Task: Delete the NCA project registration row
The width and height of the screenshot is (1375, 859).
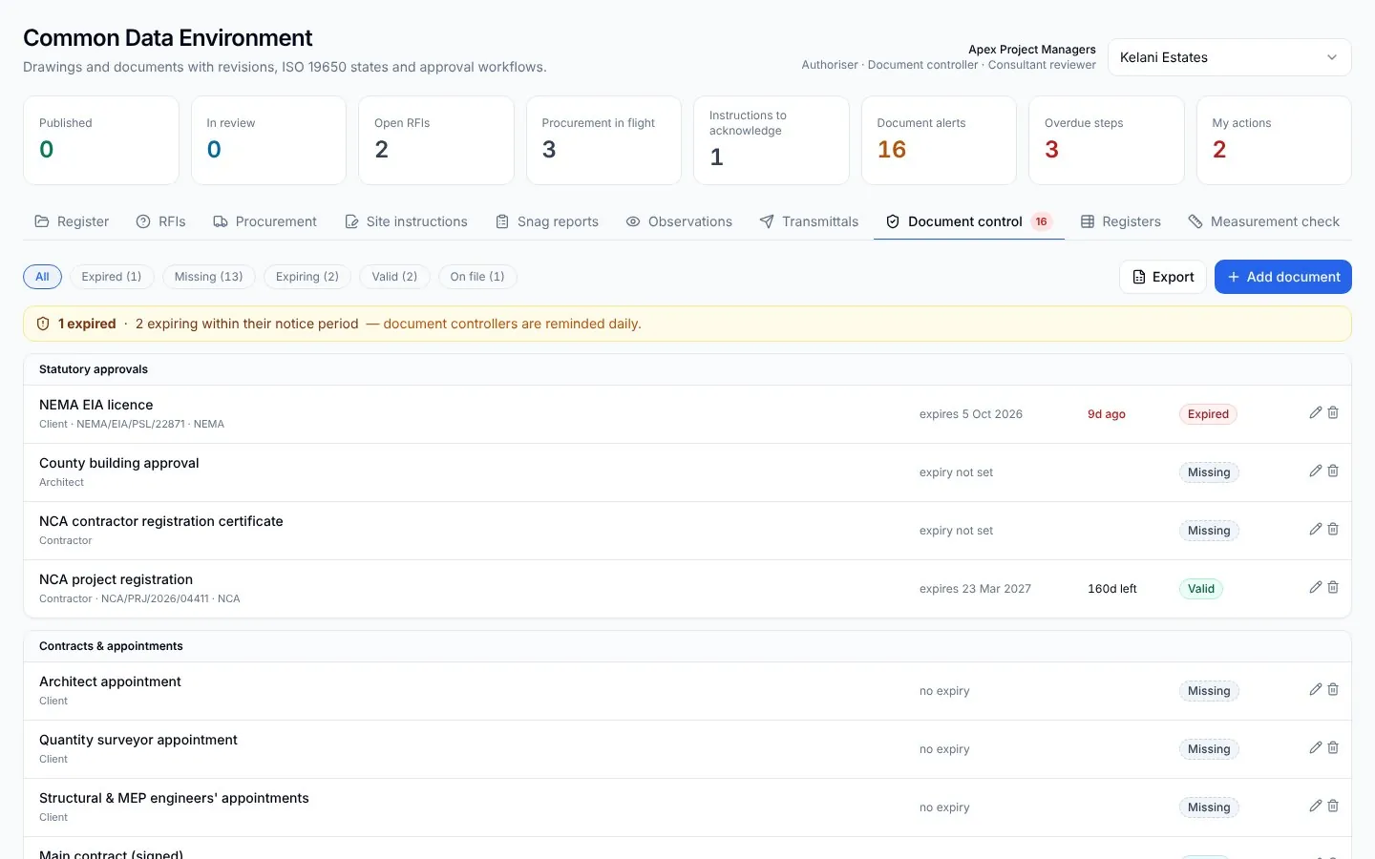Action: (1333, 587)
